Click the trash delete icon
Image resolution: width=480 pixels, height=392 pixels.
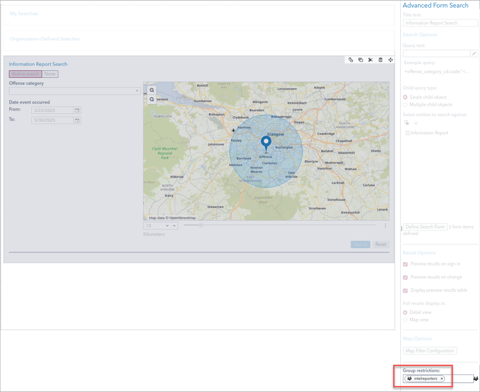tap(381, 60)
